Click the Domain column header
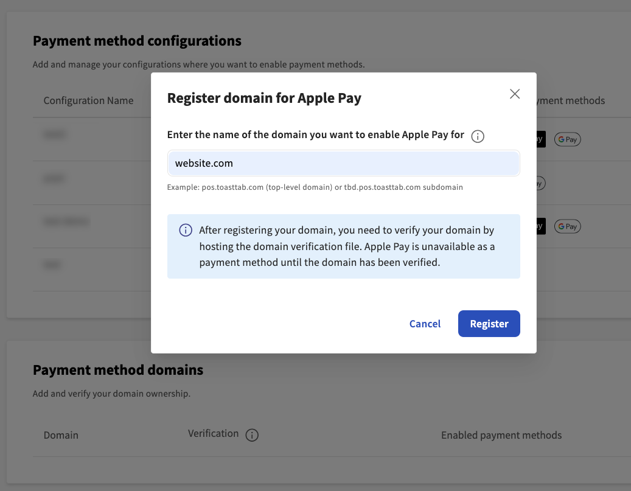This screenshot has height=491, width=631. [61, 435]
